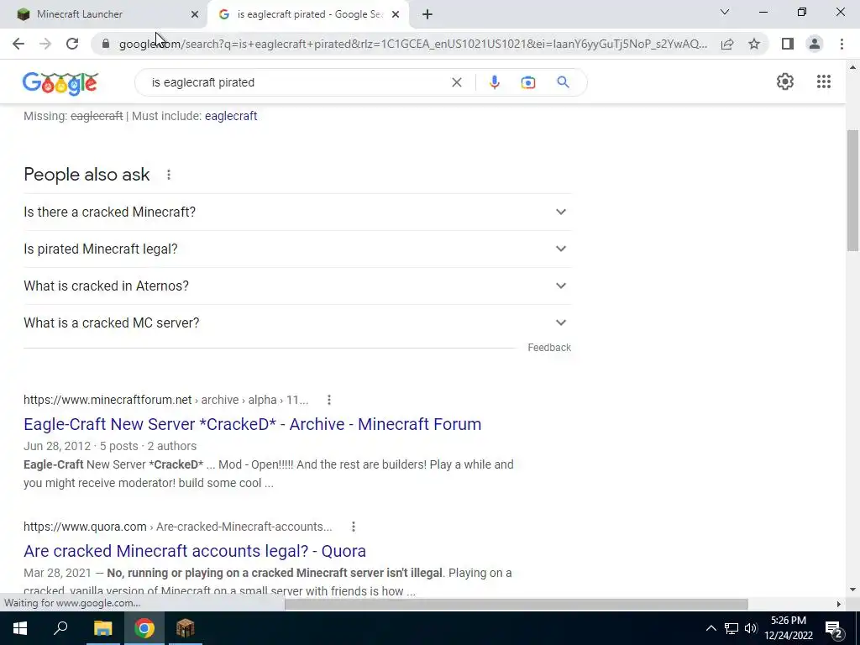The width and height of the screenshot is (860, 645).
Task: Click the scroll right arrow at page bottom
Action: (x=838, y=604)
